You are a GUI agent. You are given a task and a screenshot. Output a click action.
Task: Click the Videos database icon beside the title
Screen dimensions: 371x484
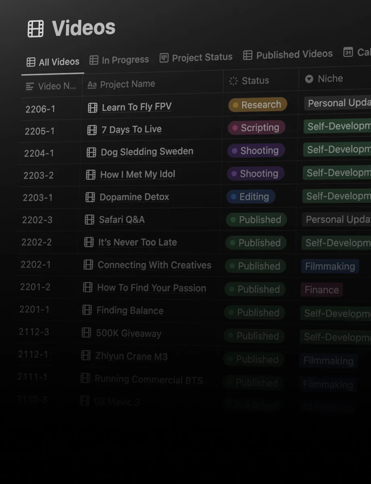point(35,29)
